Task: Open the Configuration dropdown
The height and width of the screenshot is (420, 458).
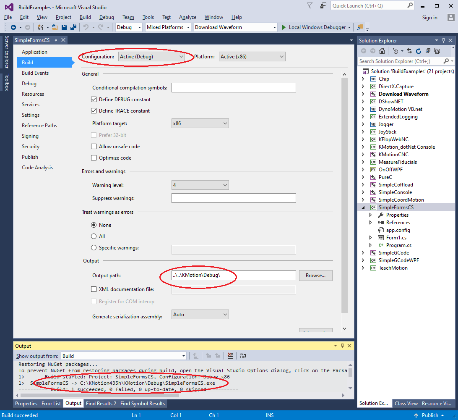Action: [x=151, y=57]
